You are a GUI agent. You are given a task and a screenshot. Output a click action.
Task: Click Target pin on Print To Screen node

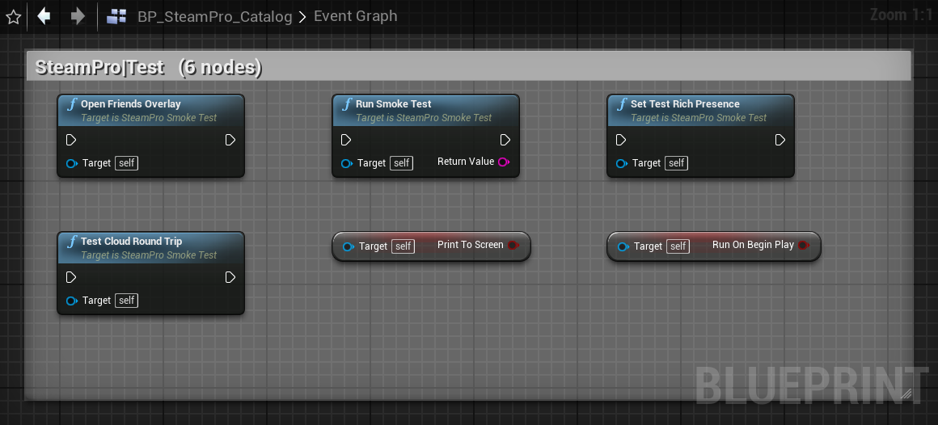click(x=349, y=246)
